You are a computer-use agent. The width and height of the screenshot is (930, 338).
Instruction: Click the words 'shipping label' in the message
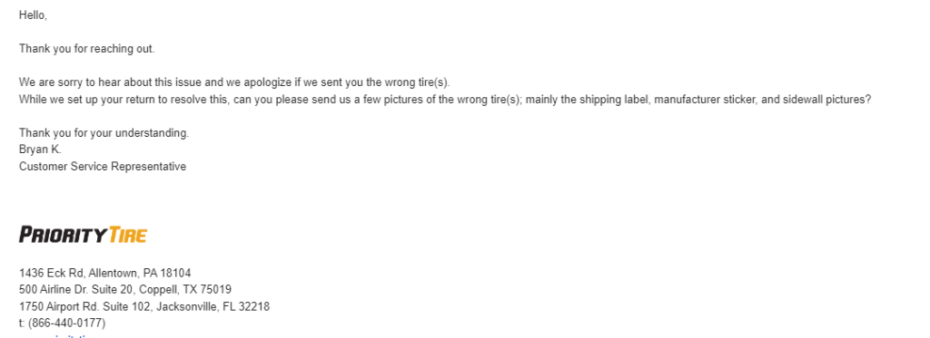tap(618, 100)
